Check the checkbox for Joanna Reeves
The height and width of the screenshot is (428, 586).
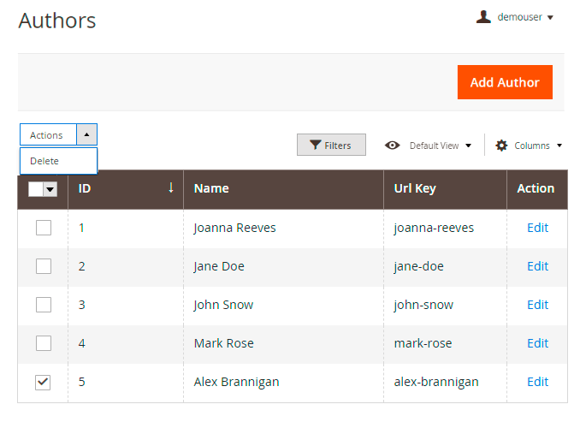pyautogui.click(x=44, y=228)
